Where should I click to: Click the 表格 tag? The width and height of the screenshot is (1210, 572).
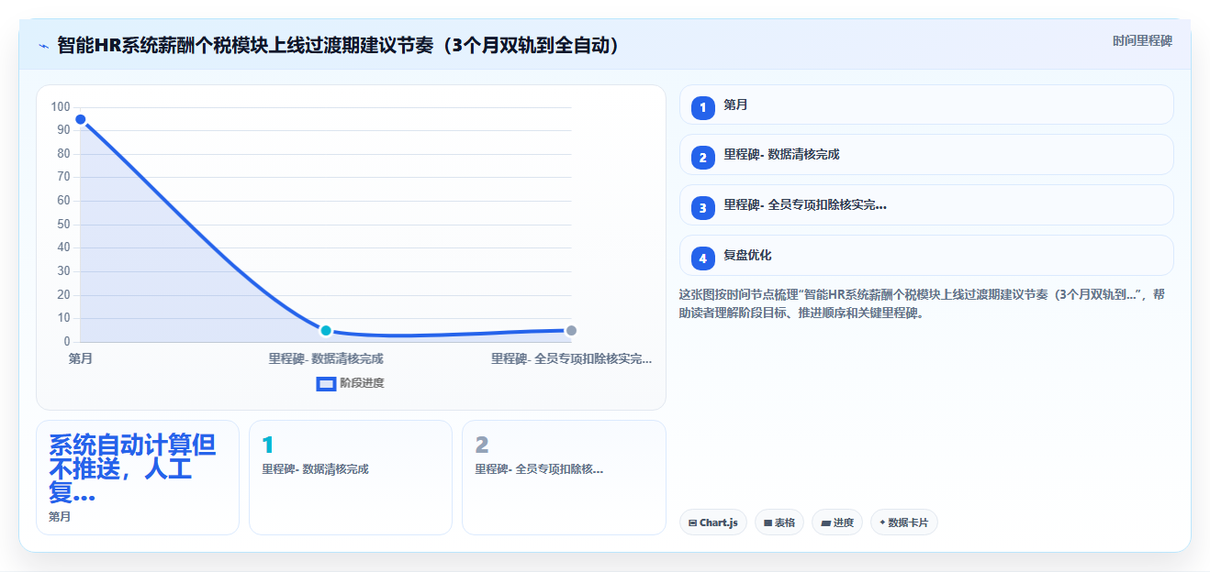click(779, 522)
